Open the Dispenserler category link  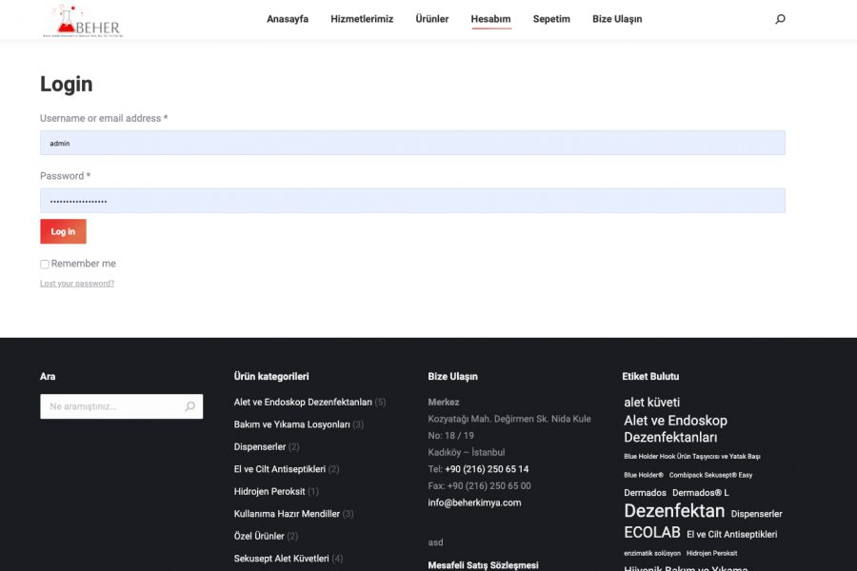[x=260, y=446]
